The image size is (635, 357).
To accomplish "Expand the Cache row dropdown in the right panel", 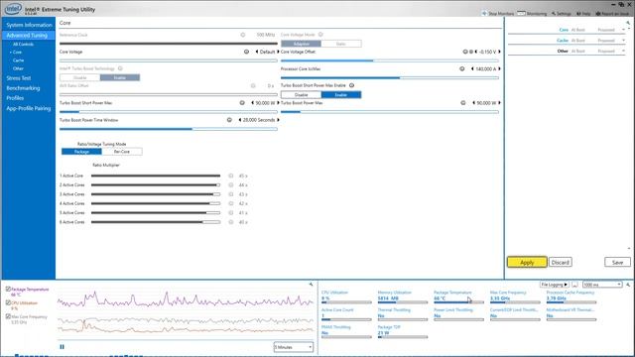I will (624, 41).
